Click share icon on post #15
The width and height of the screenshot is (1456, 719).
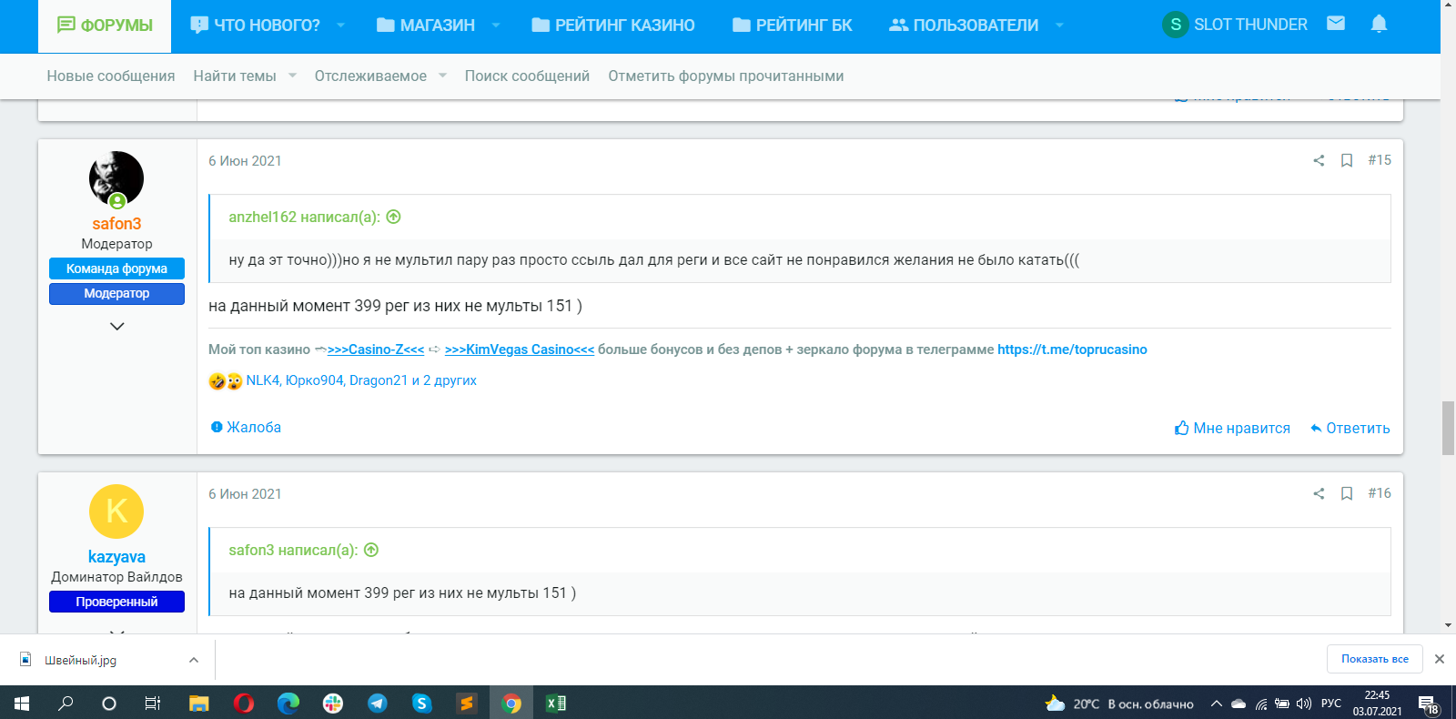click(x=1319, y=160)
